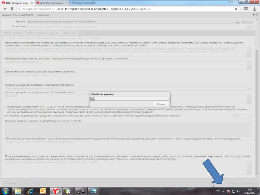260x195 pixels.
Task: Click the Отмена button in processing dialog
Action: pos(161,104)
